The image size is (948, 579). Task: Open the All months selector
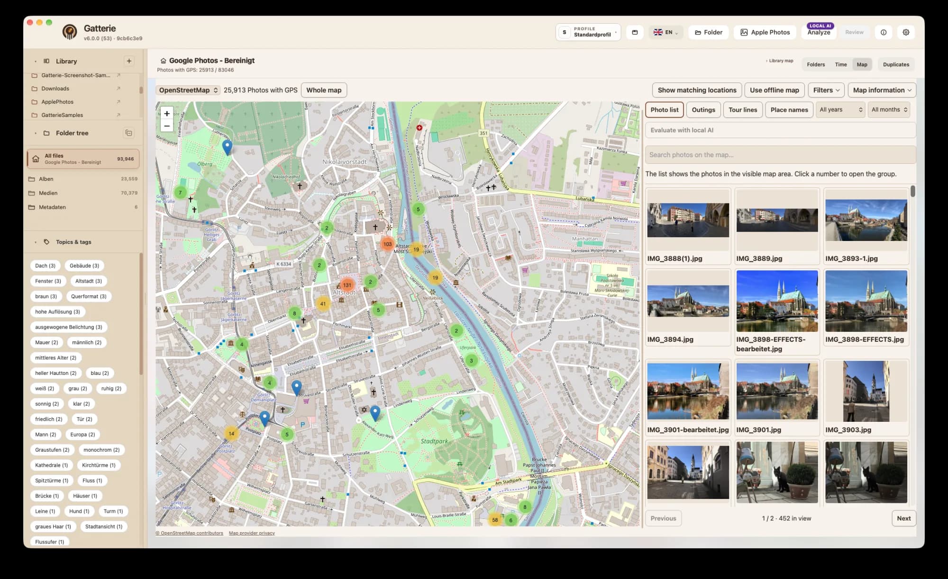pyautogui.click(x=889, y=110)
